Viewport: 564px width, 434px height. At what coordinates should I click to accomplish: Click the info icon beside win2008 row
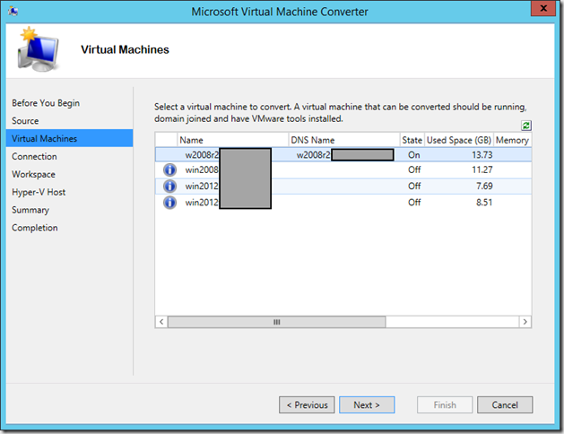(169, 169)
